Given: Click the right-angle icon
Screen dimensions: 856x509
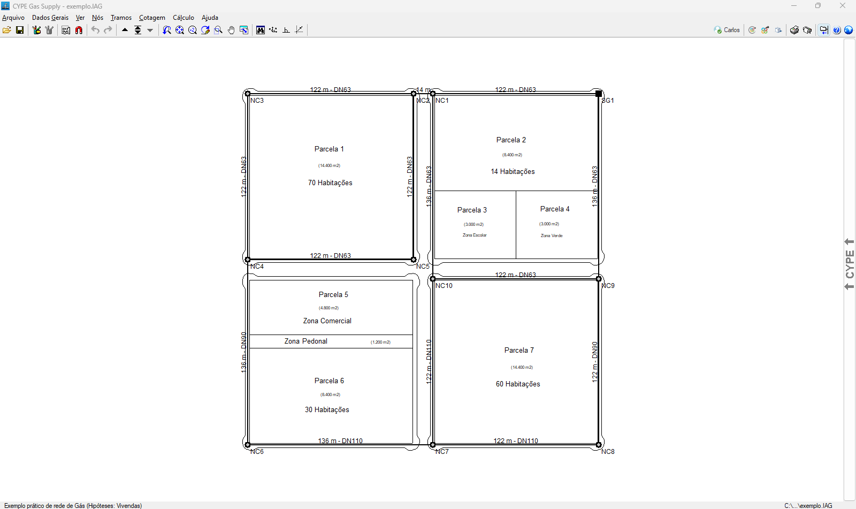Looking at the screenshot, I should pos(286,30).
